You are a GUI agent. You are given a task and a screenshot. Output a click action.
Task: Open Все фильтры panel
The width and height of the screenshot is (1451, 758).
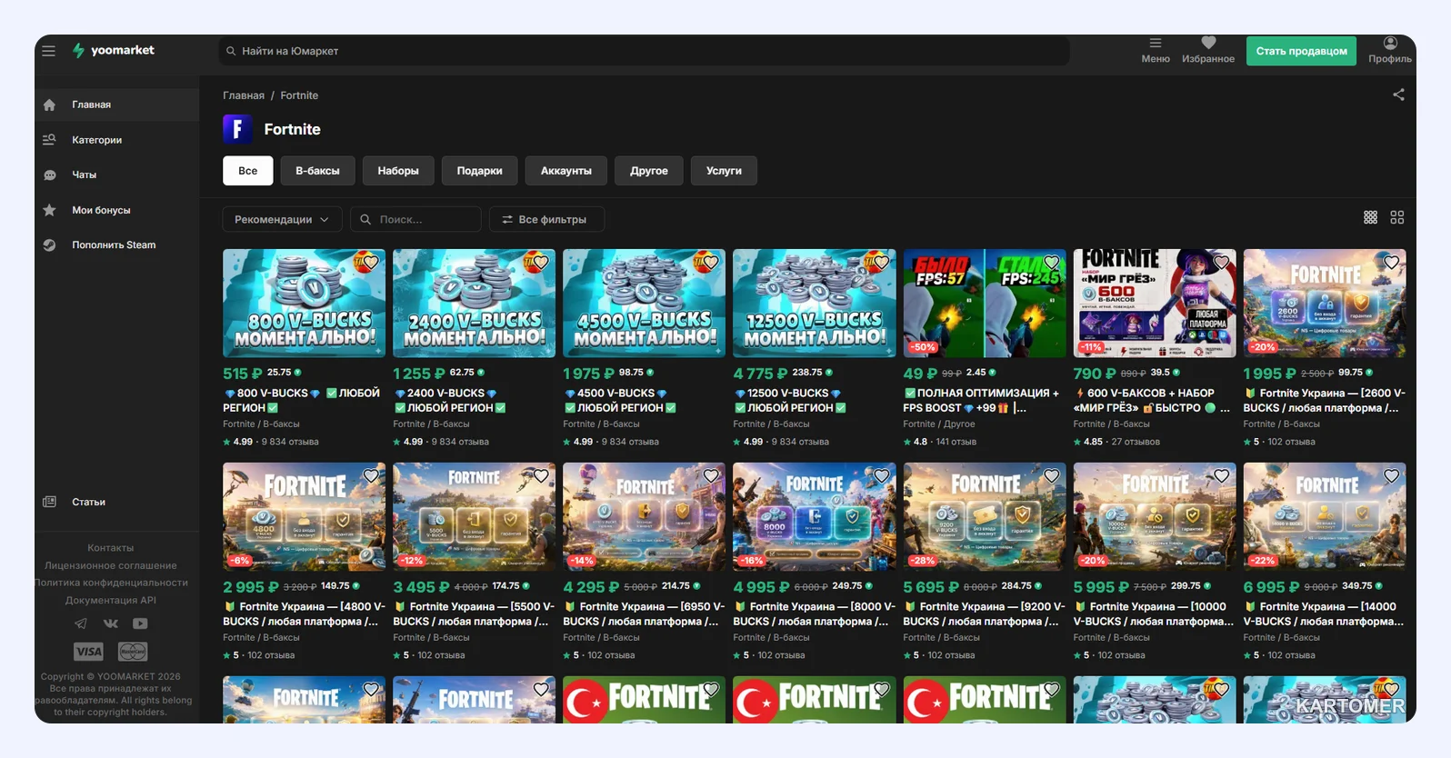(x=546, y=219)
